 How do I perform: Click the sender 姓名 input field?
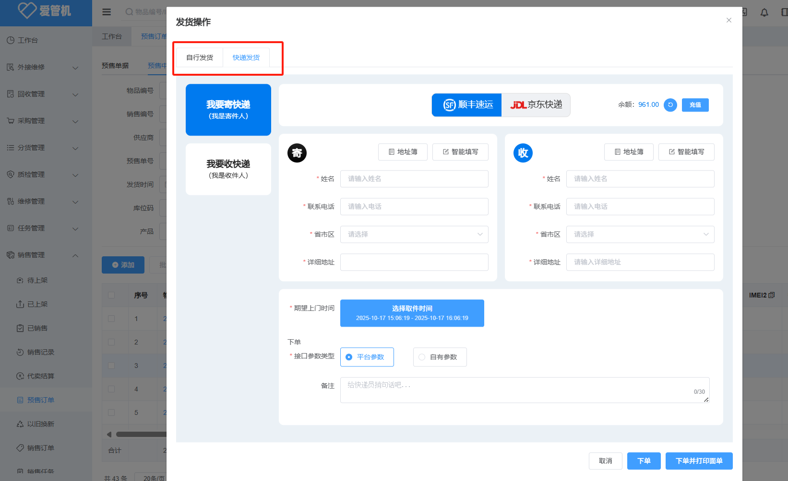point(414,179)
